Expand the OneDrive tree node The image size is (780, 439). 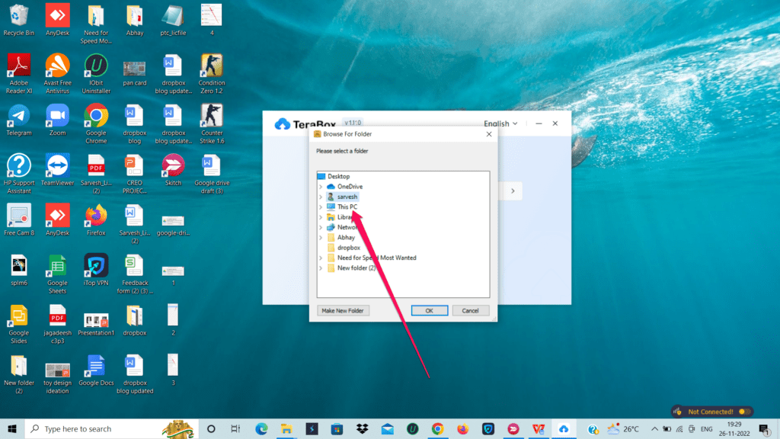321,186
